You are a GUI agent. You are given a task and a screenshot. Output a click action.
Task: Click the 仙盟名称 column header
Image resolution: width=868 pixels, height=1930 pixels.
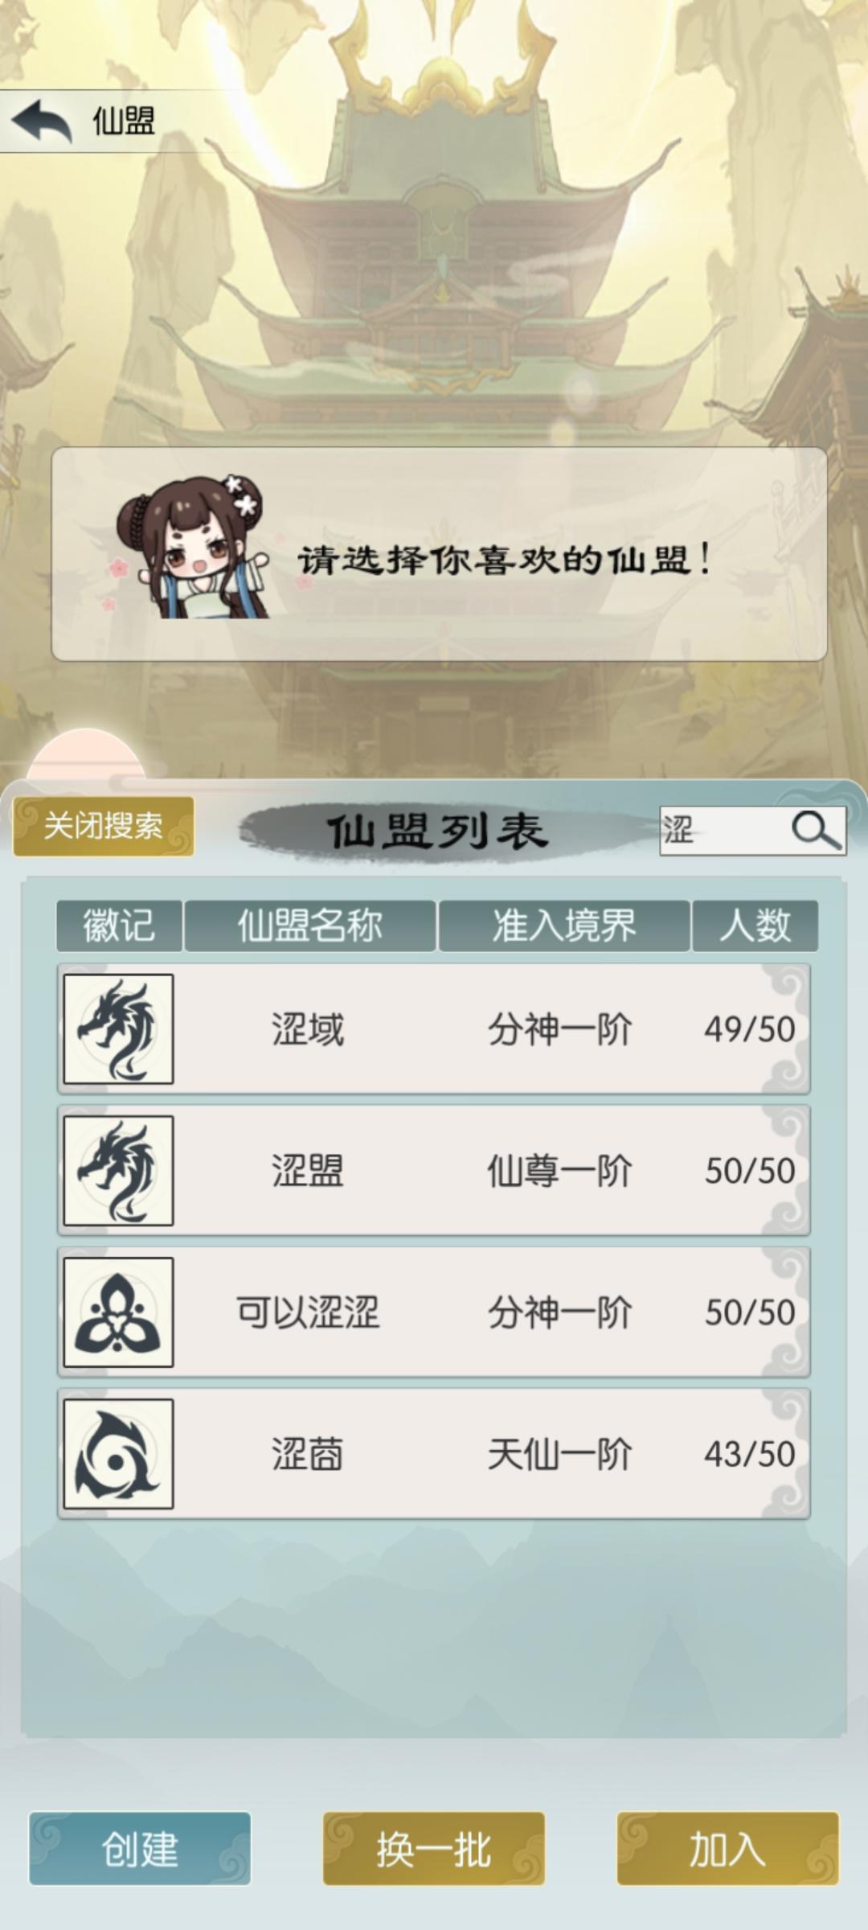310,926
